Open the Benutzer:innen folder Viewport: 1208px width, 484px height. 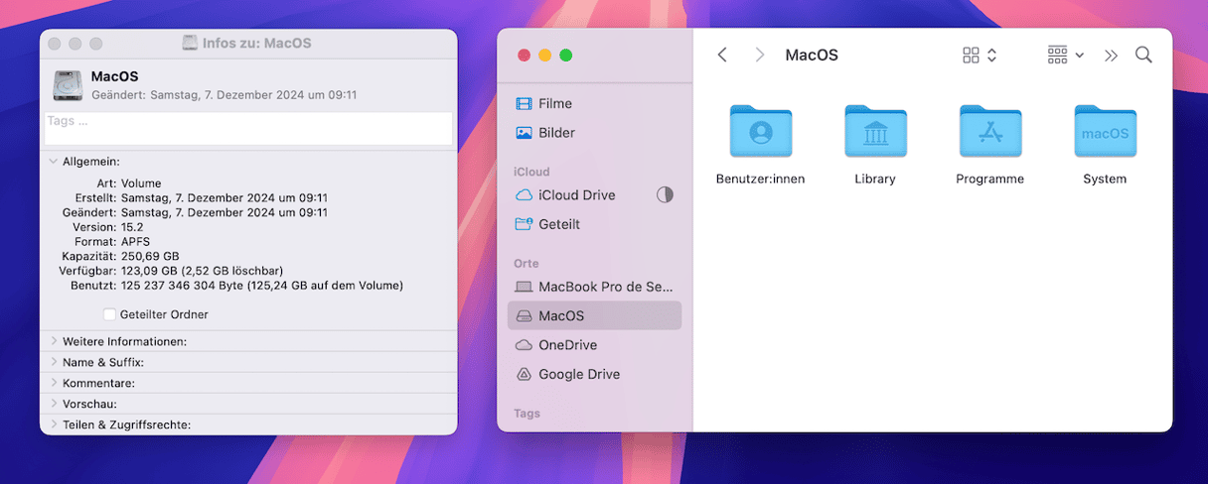coord(760,132)
